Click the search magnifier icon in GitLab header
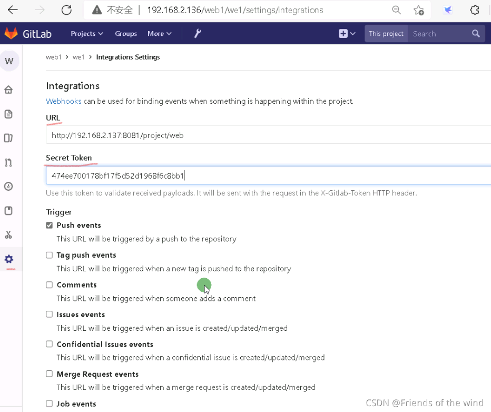 [x=476, y=34]
